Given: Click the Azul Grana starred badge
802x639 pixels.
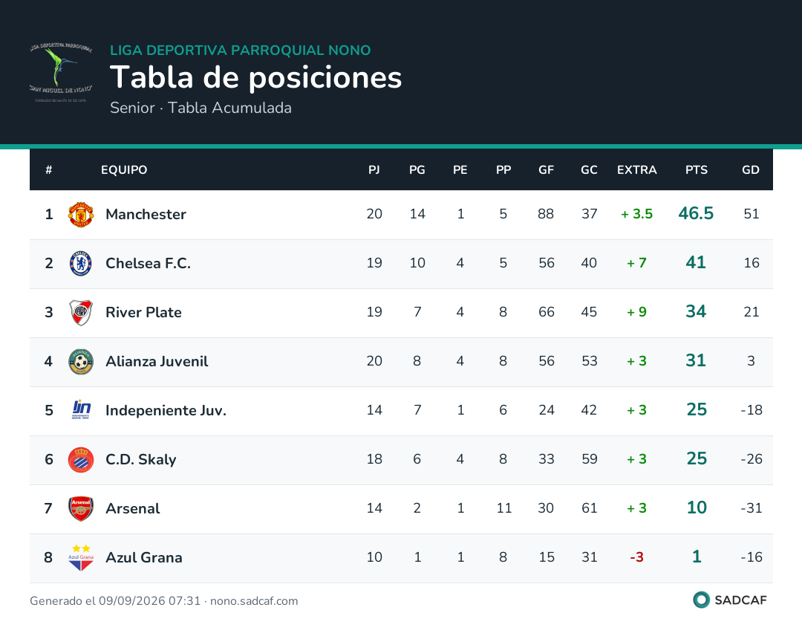Looking at the screenshot, I should tap(81, 558).
